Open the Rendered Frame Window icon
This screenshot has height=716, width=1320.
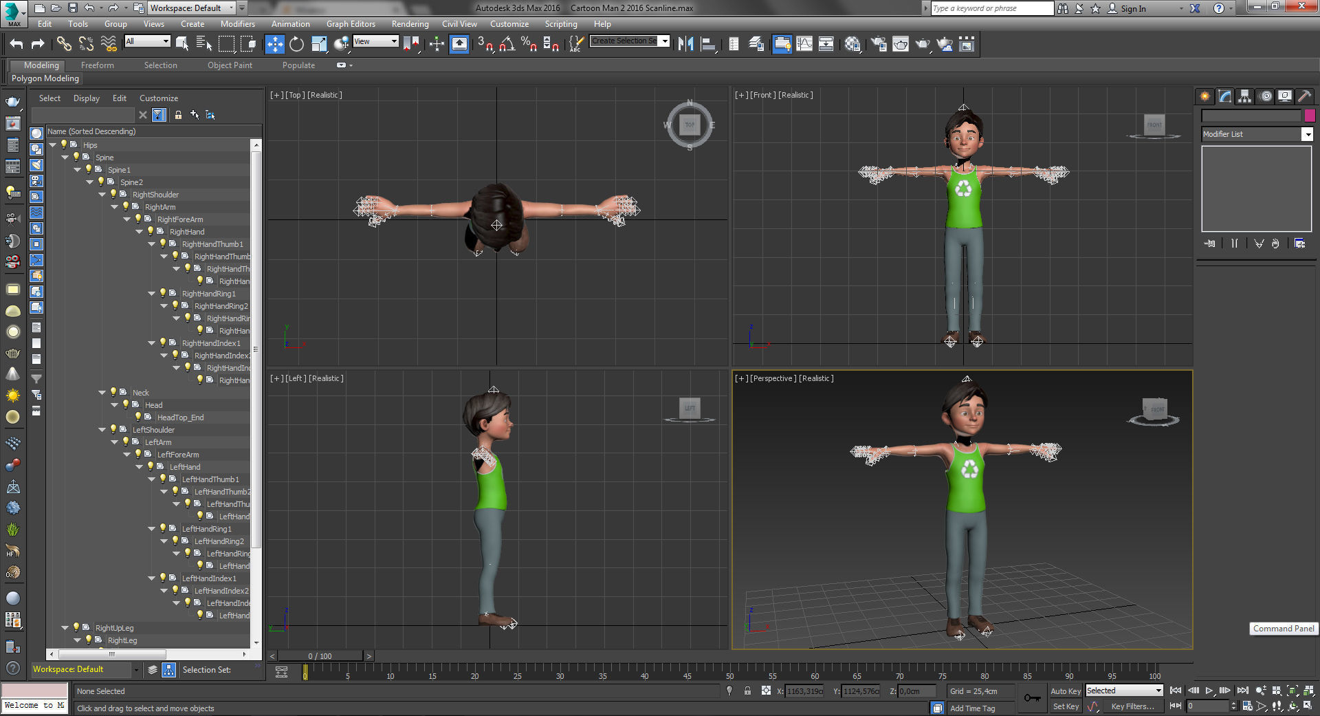[901, 44]
